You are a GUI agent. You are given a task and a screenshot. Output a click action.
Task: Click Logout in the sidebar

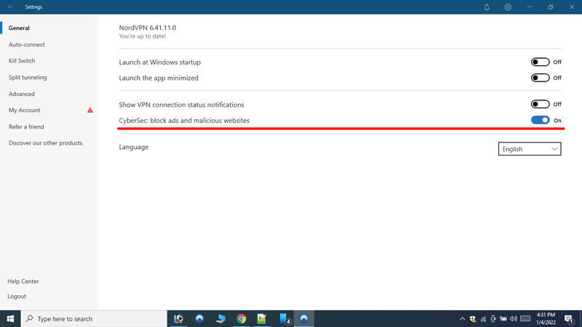pos(17,296)
